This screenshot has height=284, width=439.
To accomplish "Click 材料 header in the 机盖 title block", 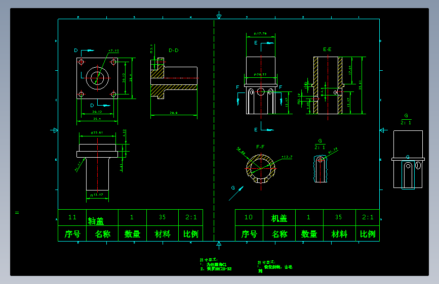I will (x=339, y=234).
